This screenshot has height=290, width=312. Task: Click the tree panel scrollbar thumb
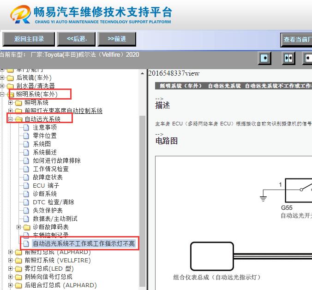[x=142, y=201]
